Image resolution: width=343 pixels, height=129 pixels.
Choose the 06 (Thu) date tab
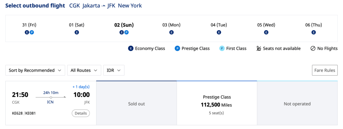(314, 28)
